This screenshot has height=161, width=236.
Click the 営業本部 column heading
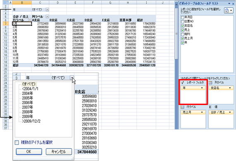126,20
